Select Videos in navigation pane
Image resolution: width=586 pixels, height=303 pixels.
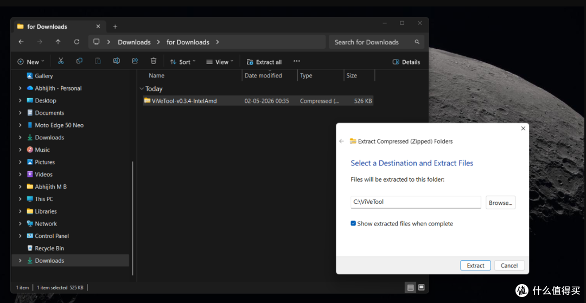pos(43,174)
